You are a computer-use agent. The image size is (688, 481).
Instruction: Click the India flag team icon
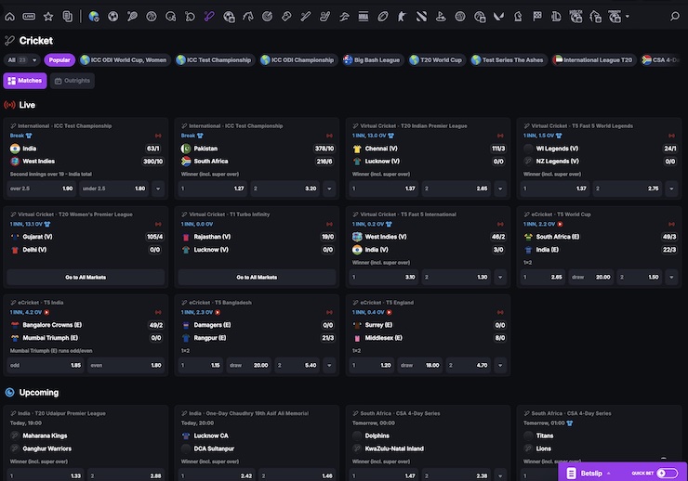(x=15, y=148)
